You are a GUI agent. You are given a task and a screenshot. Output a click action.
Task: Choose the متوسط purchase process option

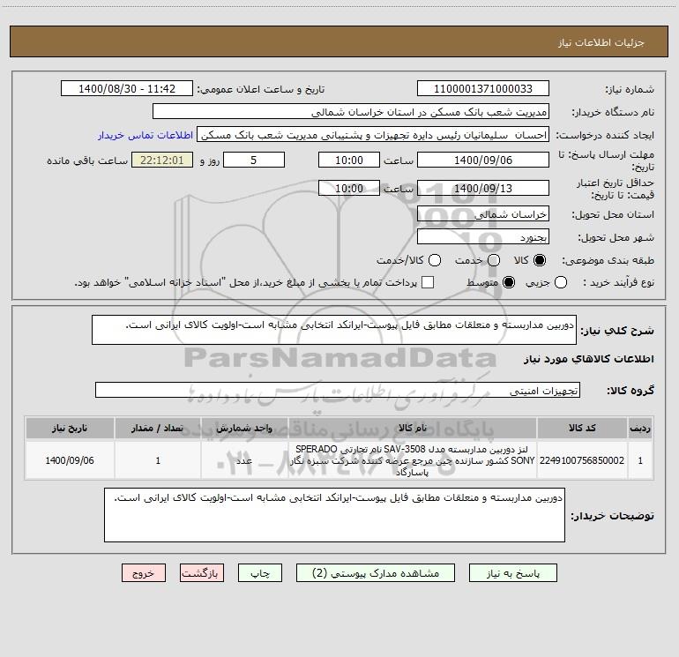pos(509,283)
